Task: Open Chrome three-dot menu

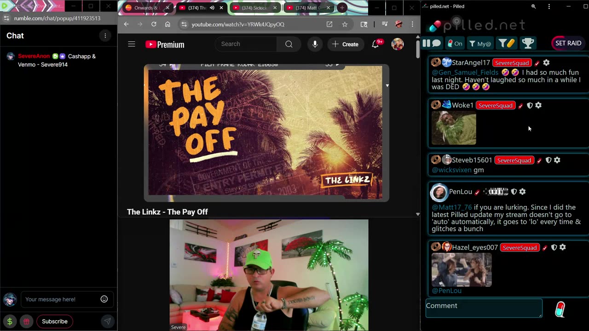Action: (x=412, y=24)
